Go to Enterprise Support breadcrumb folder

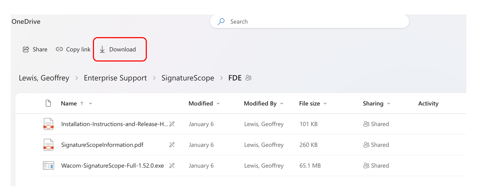115,78
